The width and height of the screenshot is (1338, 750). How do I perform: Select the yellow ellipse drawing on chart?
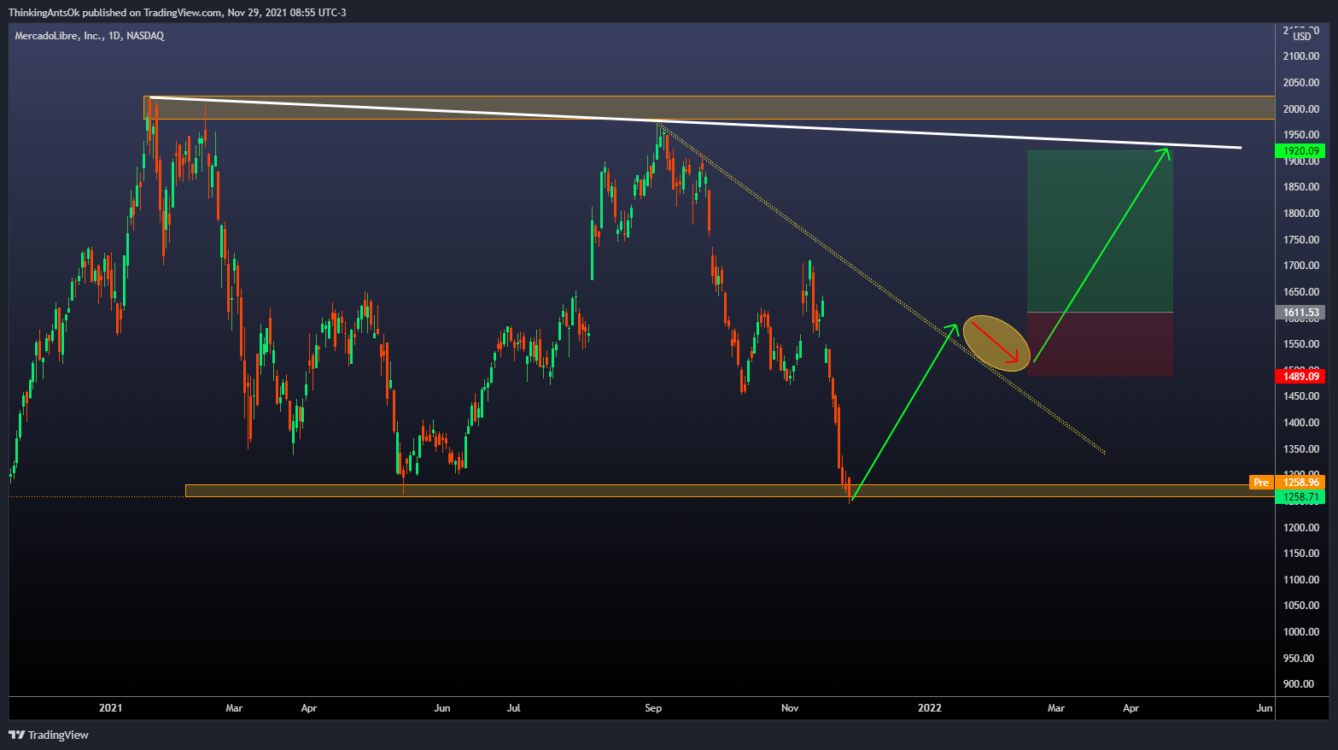(996, 343)
